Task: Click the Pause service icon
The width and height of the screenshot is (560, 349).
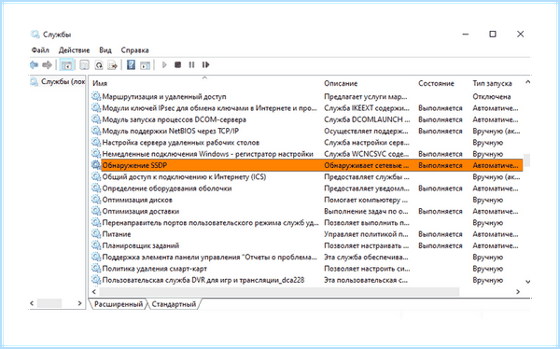Action: (191, 65)
